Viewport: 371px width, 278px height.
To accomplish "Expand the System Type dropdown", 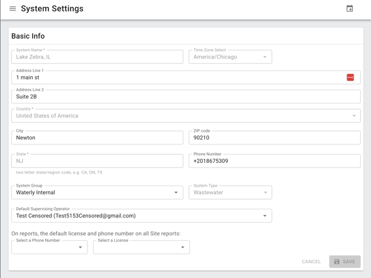I will tap(230, 193).
